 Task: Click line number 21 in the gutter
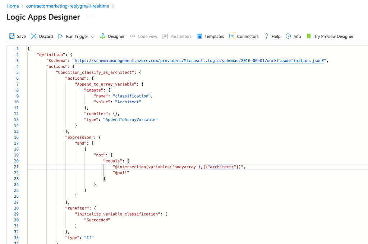coord(16,167)
